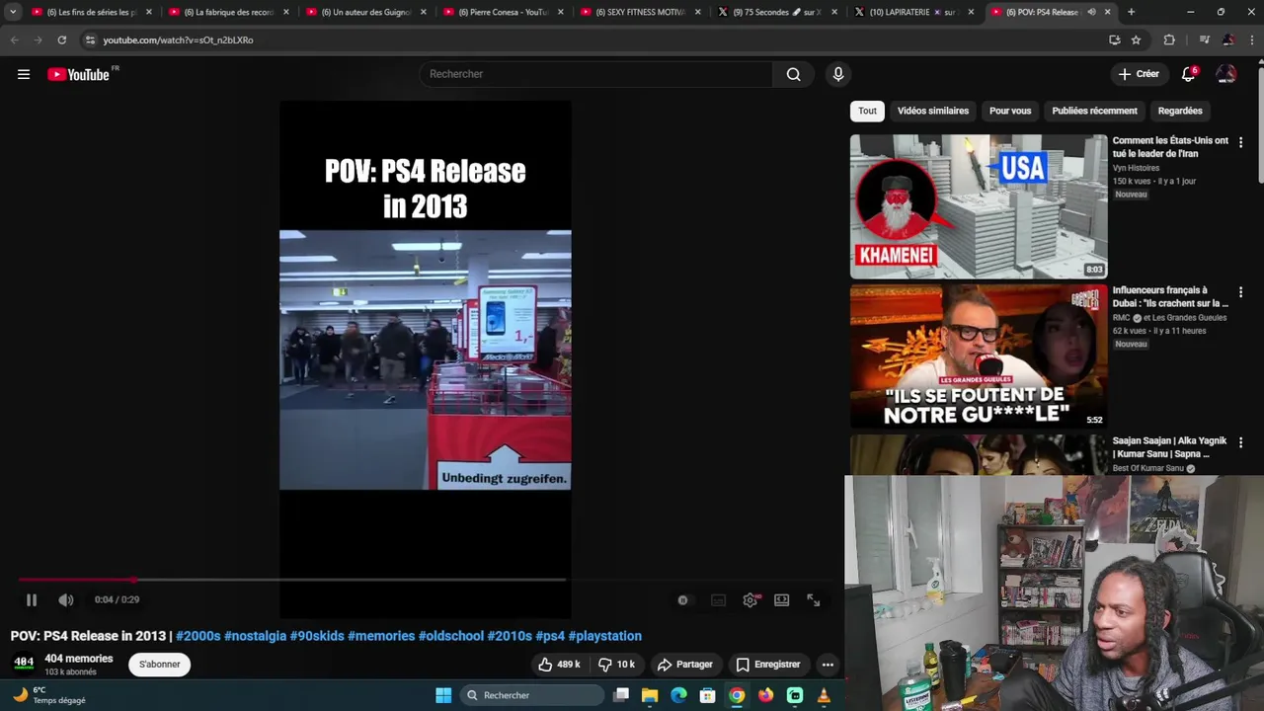
Task: Open the YouTube guide hamburger menu
Action: [x=24, y=74]
